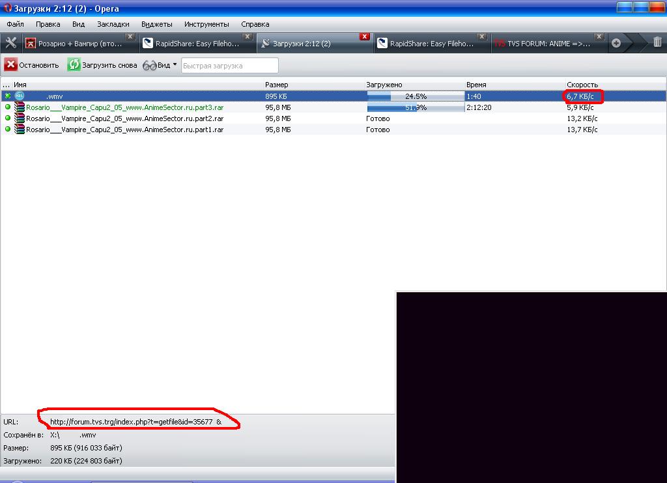Click the Быстрая загрузка input field

(x=229, y=66)
